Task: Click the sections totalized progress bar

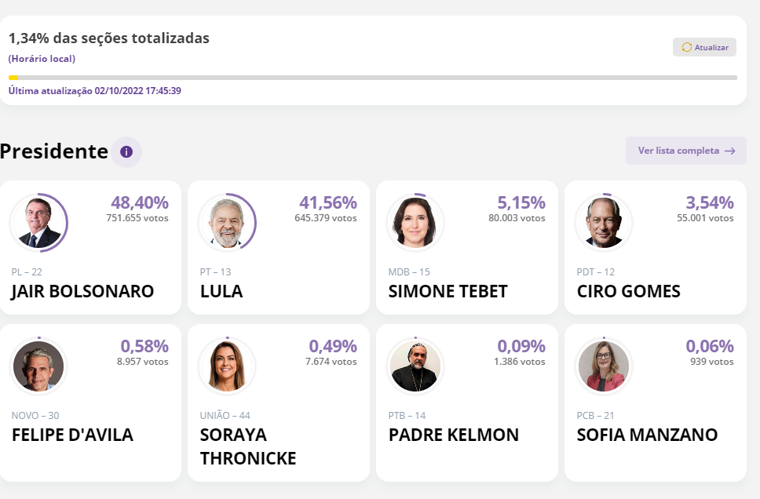Action: click(373, 78)
